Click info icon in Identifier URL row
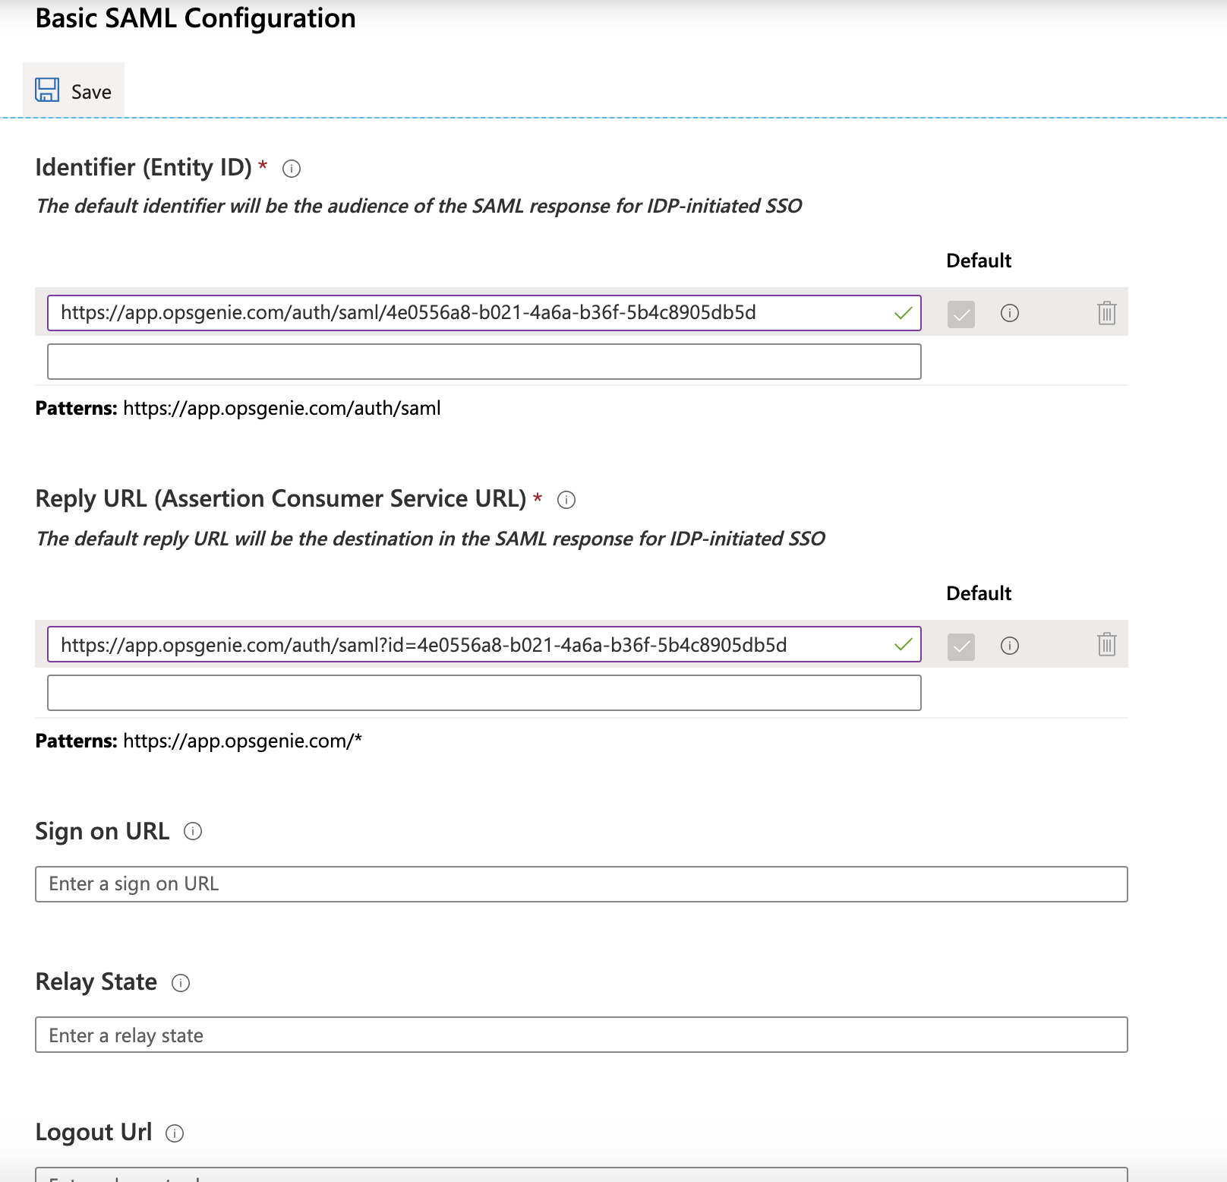The image size is (1227, 1182). tap(1009, 313)
